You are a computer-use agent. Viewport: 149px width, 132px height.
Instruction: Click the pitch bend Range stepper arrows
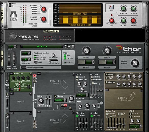pyautogui.click(x=15, y=46)
